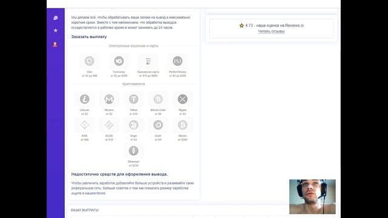Open the chat bubble icon in the sidebar
This screenshot has width=388, height=218.
(55, 18)
